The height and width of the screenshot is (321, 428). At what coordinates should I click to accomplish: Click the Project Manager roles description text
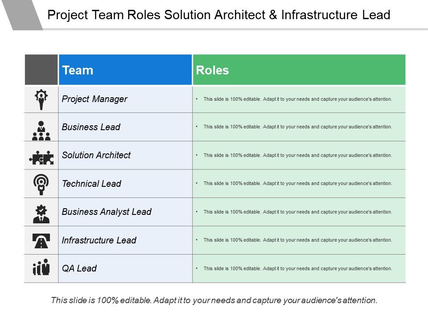(298, 99)
